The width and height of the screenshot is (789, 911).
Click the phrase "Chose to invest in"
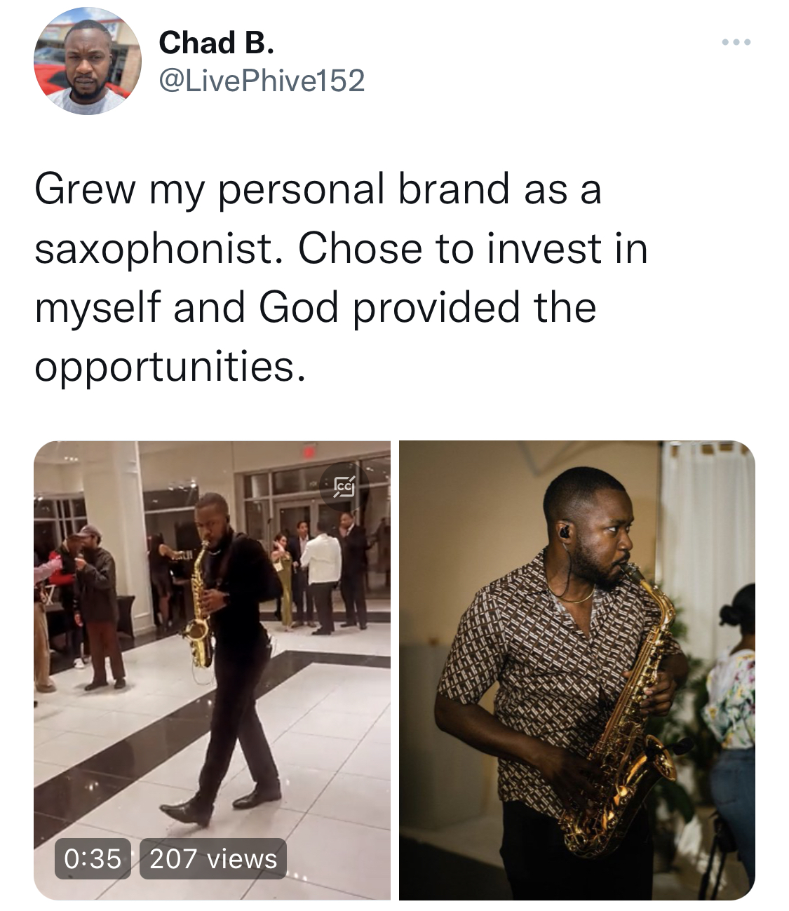pos(473,249)
